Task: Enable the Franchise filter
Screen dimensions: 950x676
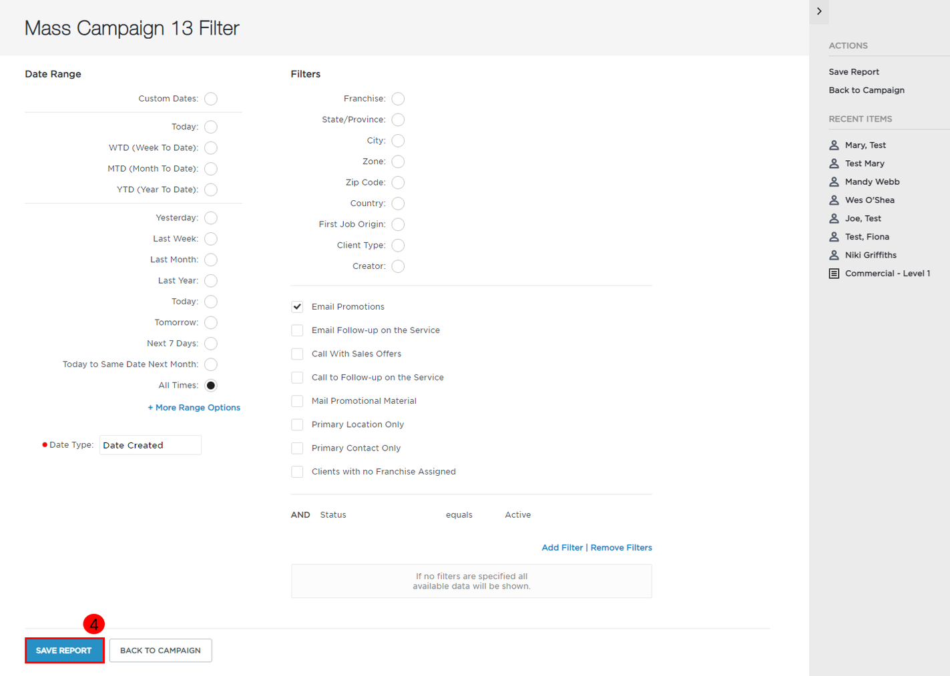Action: (x=398, y=99)
